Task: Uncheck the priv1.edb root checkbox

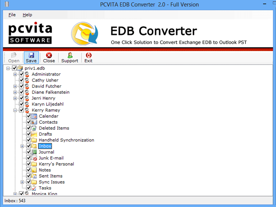Action: tap(14, 68)
